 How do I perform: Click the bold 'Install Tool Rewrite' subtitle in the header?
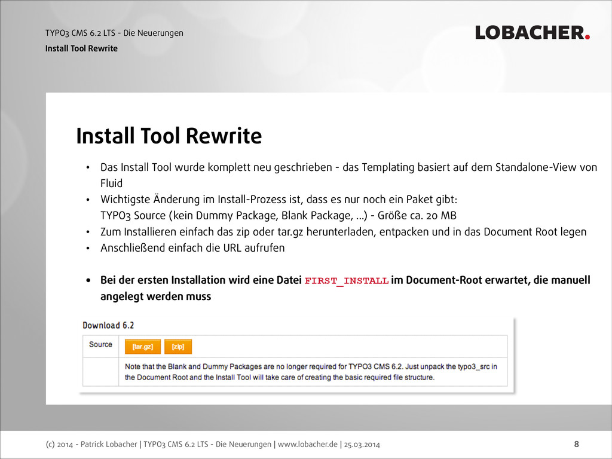point(81,48)
